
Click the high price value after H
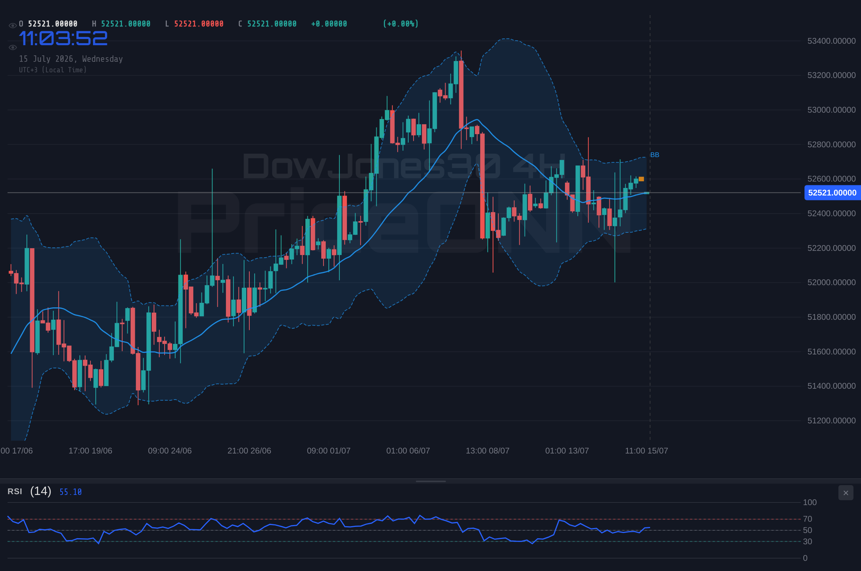point(126,24)
